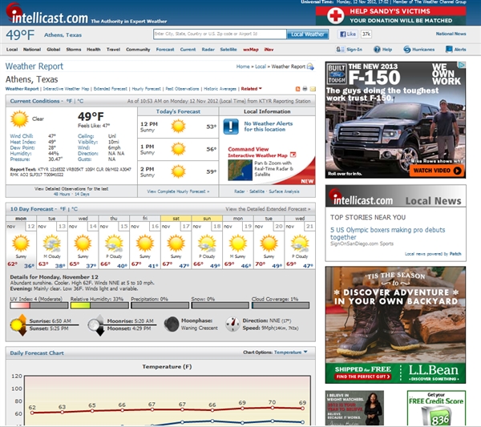Click Watch Video on F-150 ad
The height and width of the screenshot is (427, 481).
[x=437, y=171]
